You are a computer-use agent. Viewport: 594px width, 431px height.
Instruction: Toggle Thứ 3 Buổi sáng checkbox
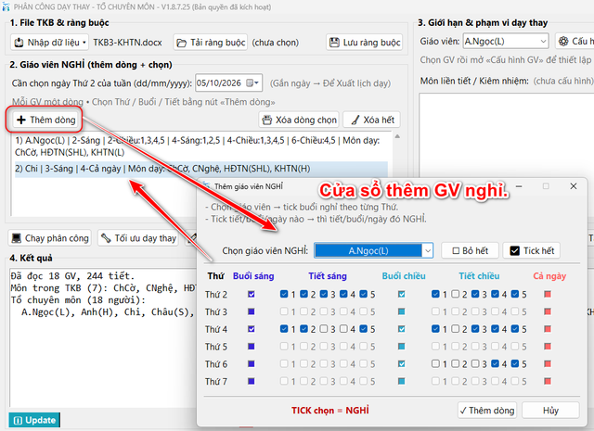click(252, 311)
